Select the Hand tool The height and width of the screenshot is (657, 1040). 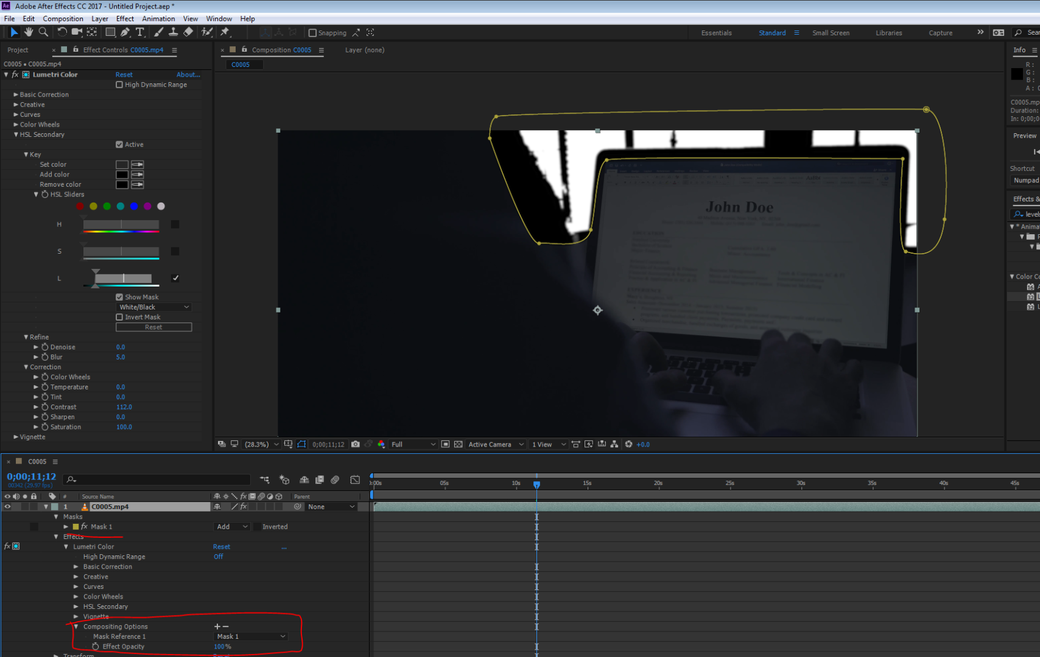click(29, 32)
